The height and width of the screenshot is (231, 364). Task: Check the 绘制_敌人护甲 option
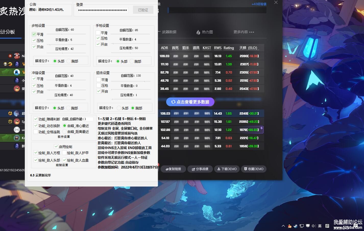(x=64, y=153)
